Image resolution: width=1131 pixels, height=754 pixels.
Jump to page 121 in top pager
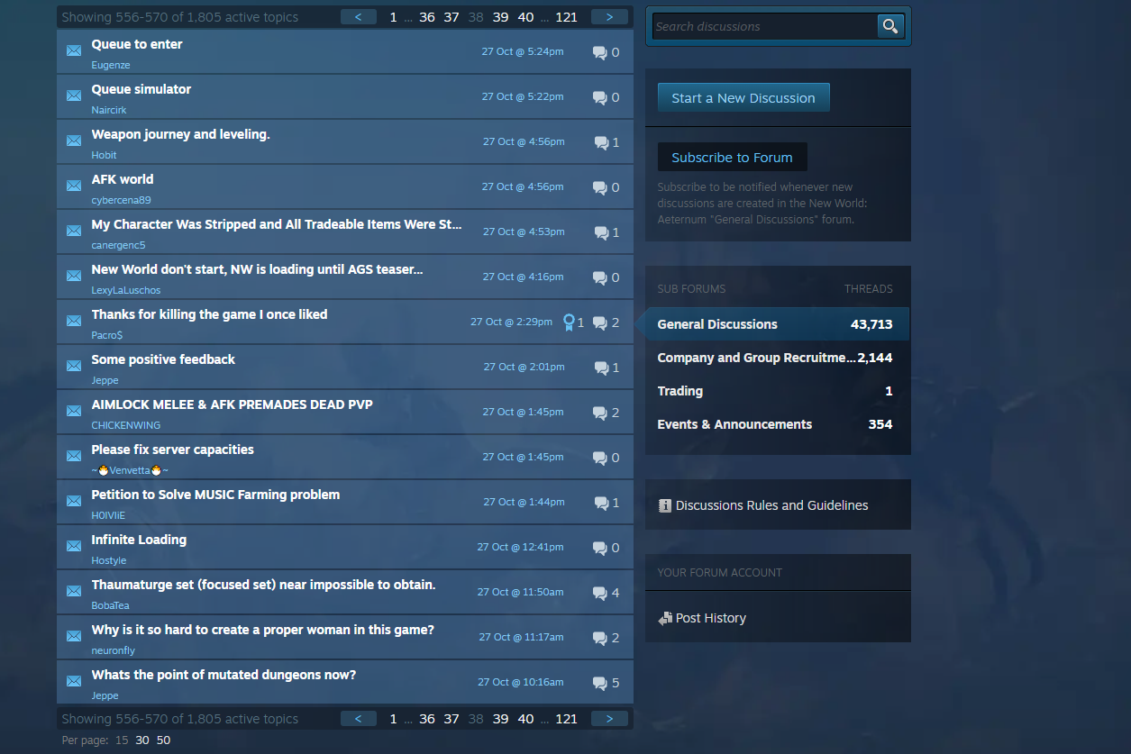tap(566, 17)
